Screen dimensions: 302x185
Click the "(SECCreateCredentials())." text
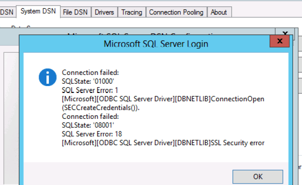tap(100, 108)
